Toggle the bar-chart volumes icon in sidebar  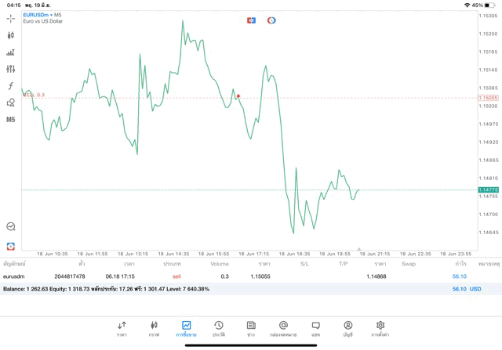pos(10,52)
